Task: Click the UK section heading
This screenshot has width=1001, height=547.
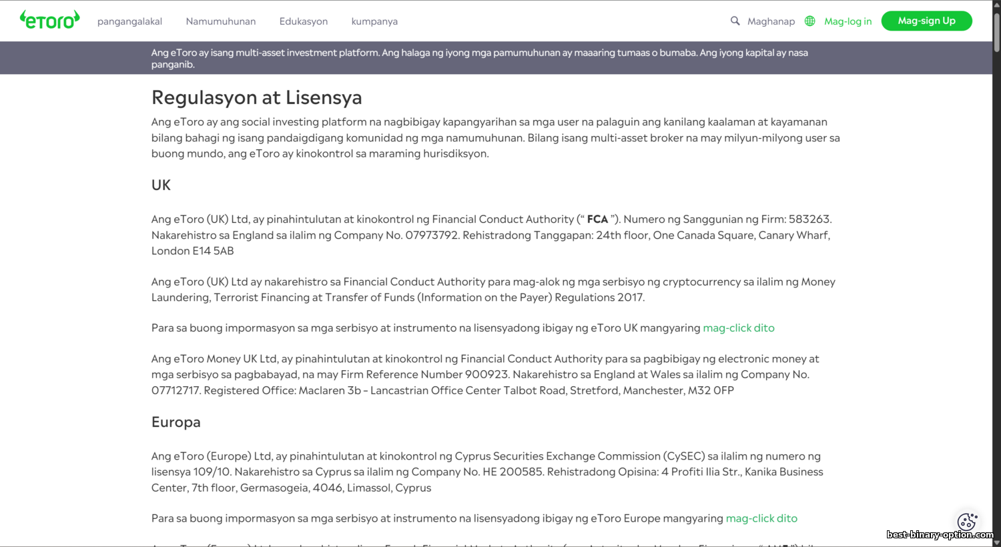Action: click(161, 185)
